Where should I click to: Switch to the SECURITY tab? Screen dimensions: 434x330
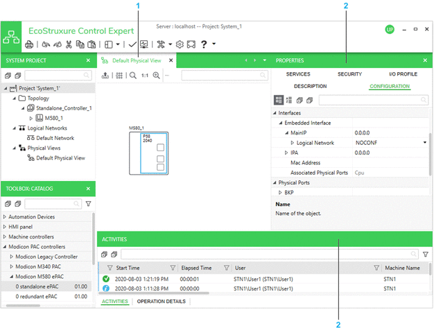pos(349,74)
